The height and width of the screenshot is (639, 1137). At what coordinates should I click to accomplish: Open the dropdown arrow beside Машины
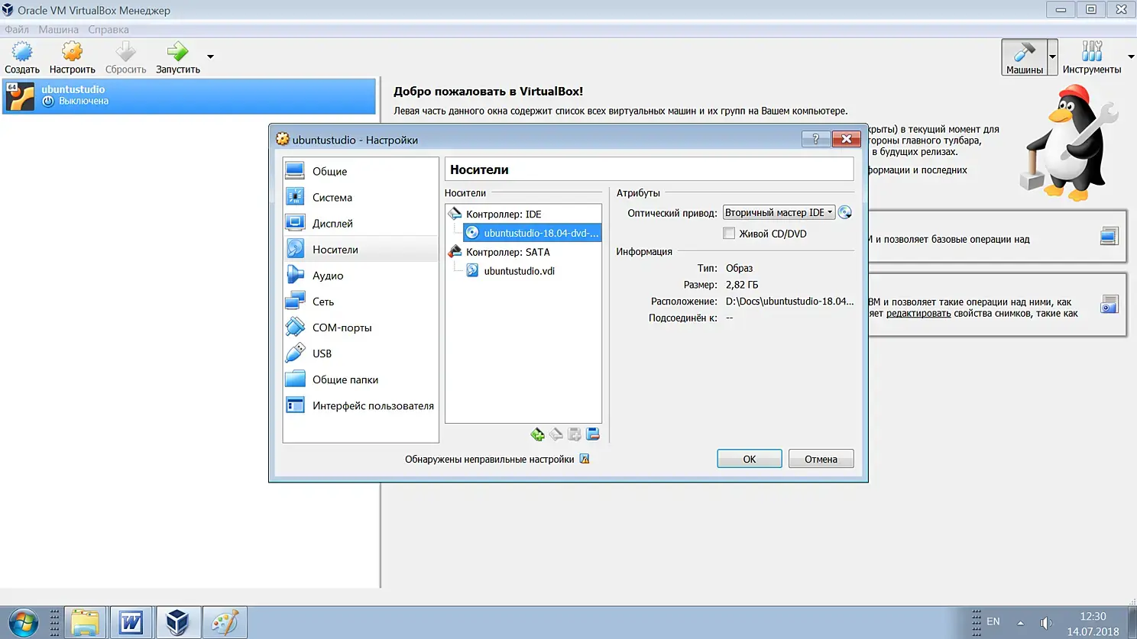[1052, 57]
